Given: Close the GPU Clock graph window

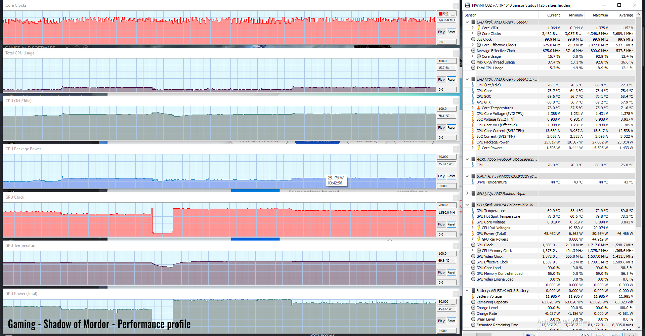Looking at the screenshot, I should pos(456,198).
